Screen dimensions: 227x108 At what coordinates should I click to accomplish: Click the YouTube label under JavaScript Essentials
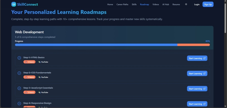point(44,92)
